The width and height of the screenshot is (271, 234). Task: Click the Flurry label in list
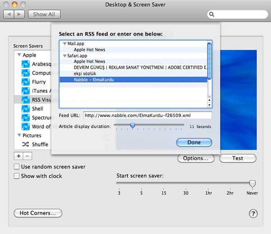coord(39,82)
